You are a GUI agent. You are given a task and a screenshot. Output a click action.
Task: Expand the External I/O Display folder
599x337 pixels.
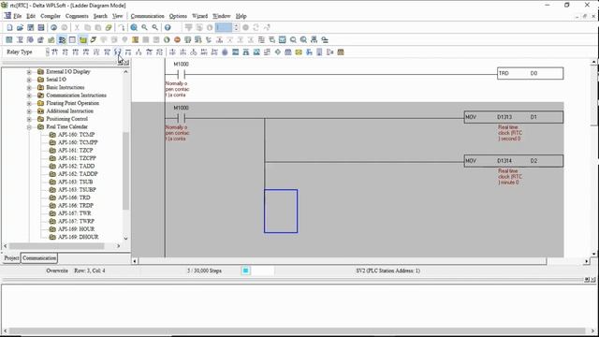[29, 71]
